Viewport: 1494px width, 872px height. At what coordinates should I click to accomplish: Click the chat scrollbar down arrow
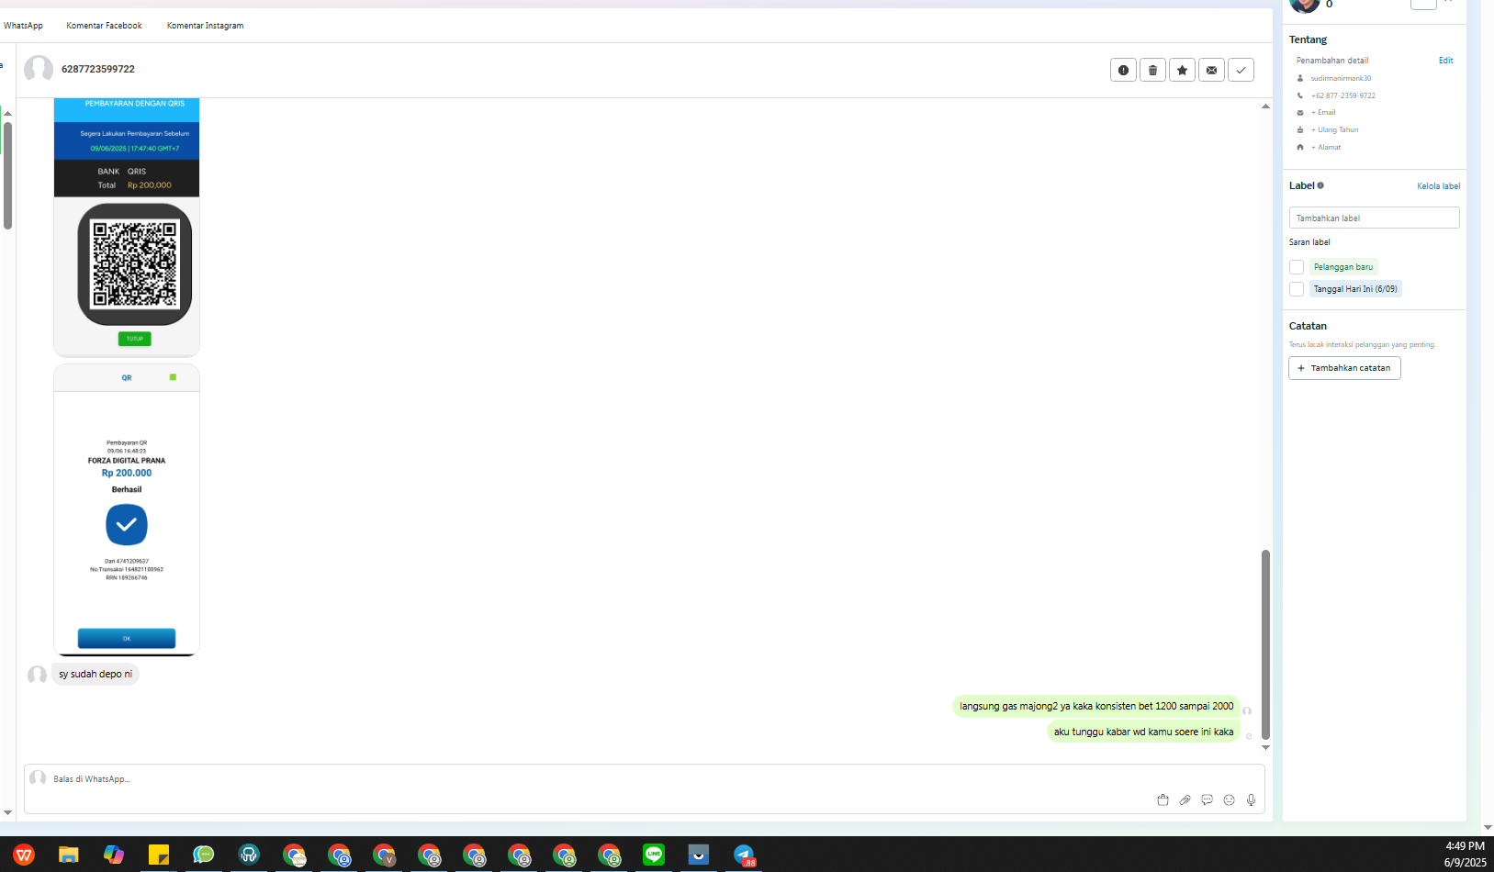pyautogui.click(x=1265, y=748)
